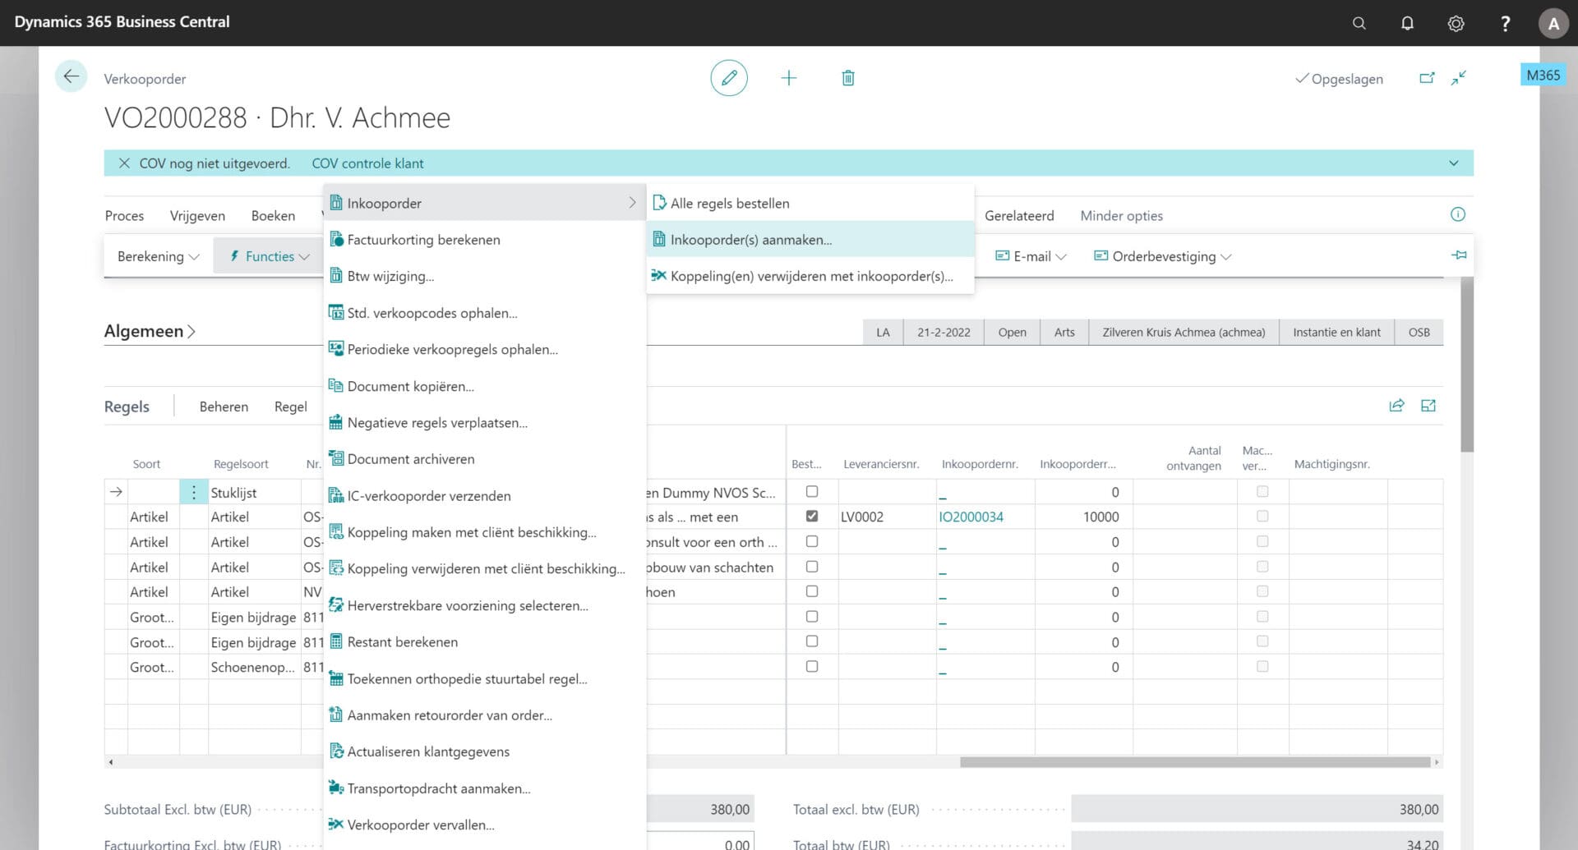Select Document kopiëren... entry
1578x850 pixels.
click(x=485, y=386)
